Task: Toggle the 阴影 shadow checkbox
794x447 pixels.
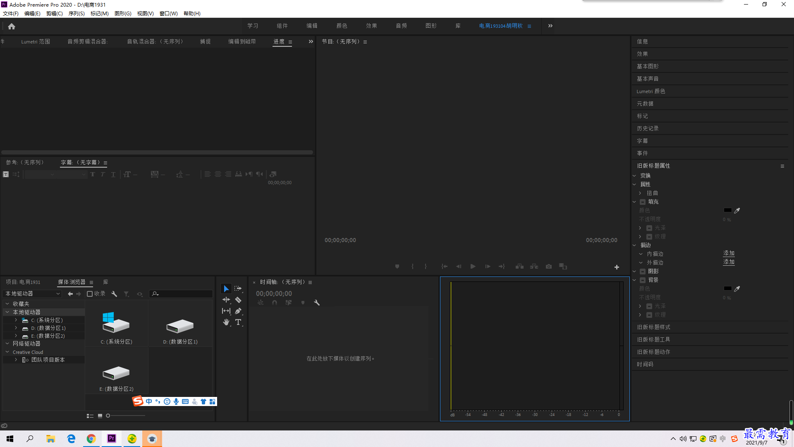Action: click(643, 272)
